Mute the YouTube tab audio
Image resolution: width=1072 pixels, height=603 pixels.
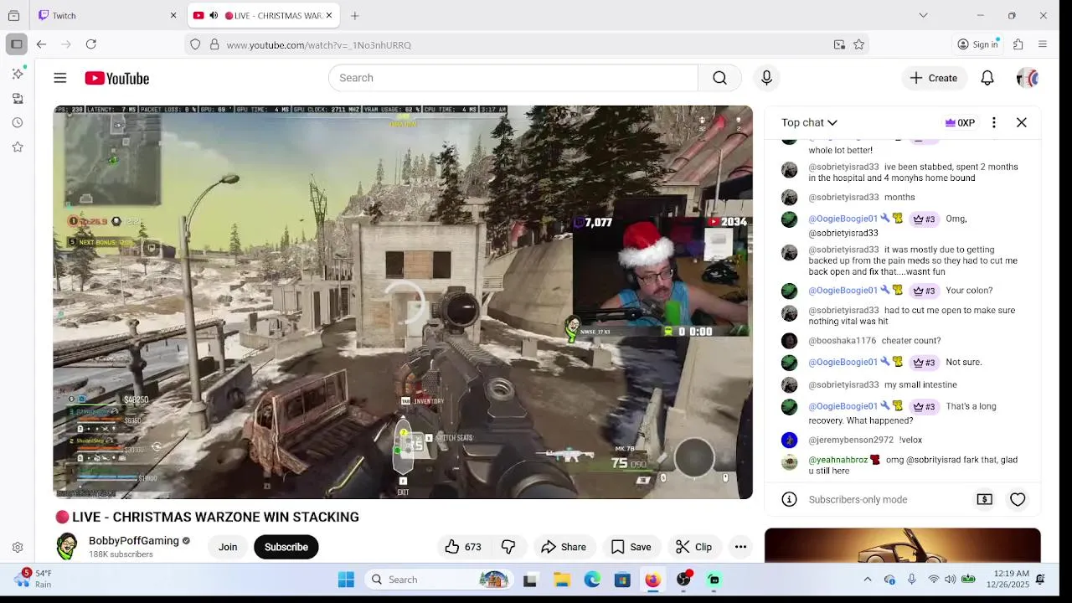(214, 15)
